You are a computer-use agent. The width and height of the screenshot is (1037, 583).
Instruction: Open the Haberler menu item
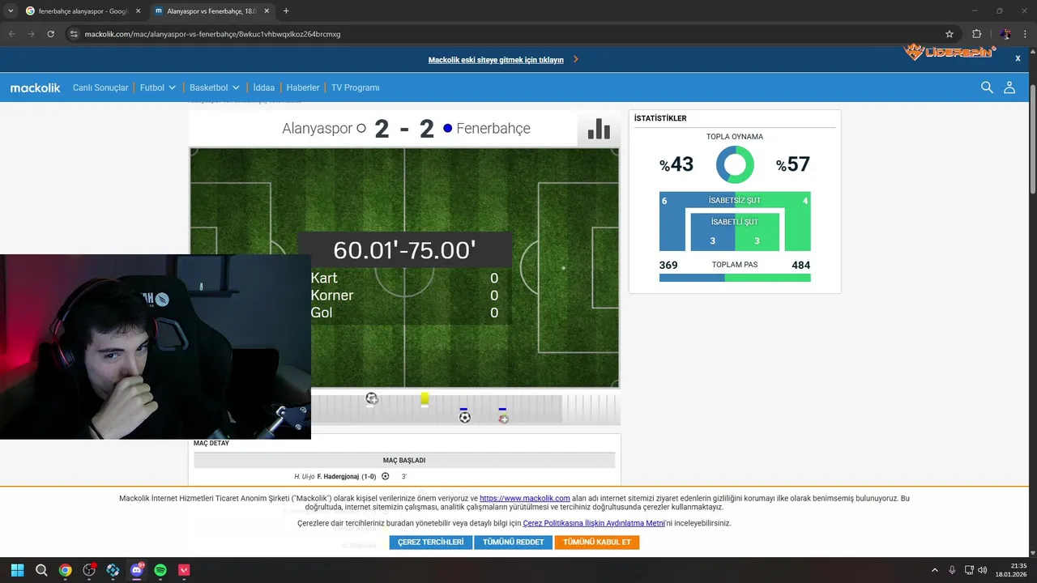(303, 87)
